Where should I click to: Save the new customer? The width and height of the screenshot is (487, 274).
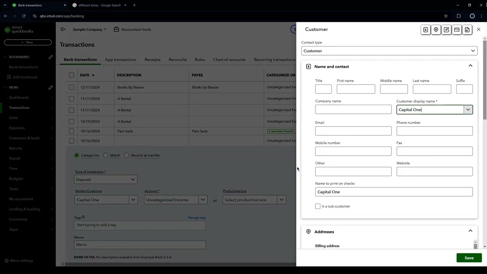[469, 258]
